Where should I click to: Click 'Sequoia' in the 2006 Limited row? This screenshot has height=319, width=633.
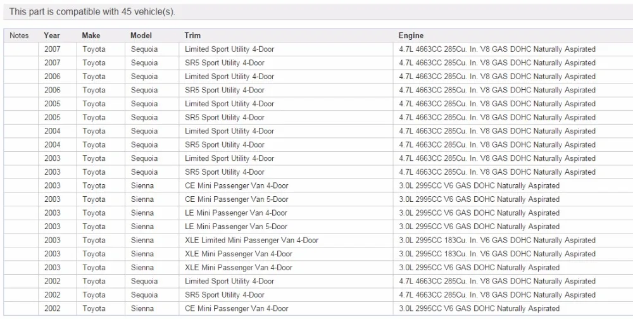coord(144,77)
